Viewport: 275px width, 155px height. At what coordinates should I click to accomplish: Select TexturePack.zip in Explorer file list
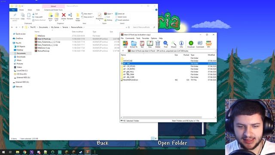[x=43, y=51]
